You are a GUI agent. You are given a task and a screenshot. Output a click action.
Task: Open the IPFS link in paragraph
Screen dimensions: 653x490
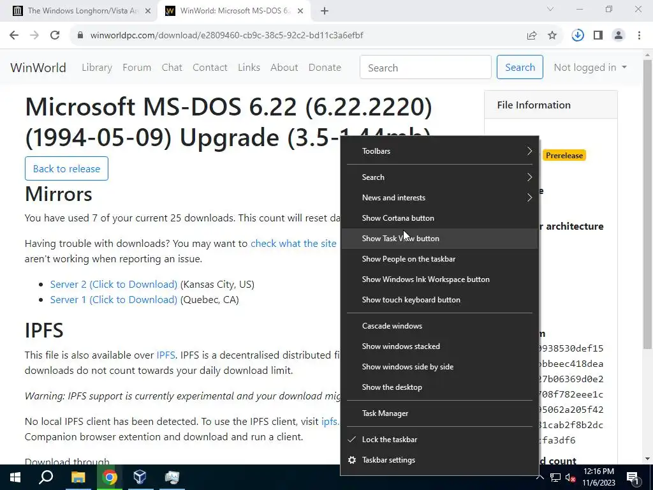(165, 355)
